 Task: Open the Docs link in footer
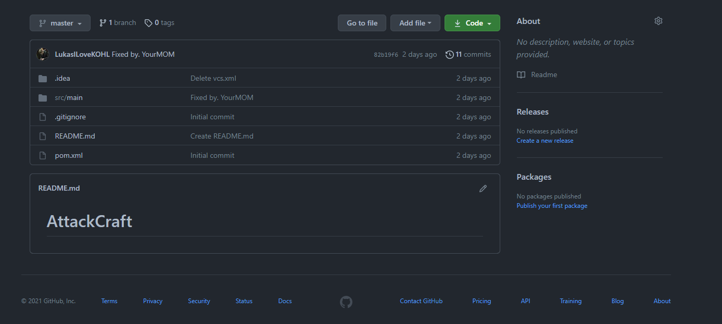pos(285,301)
